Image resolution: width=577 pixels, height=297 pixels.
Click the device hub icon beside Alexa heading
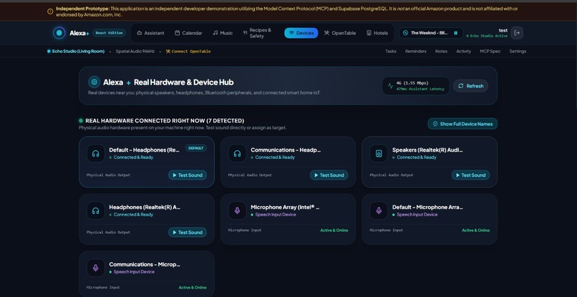(94, 82)
